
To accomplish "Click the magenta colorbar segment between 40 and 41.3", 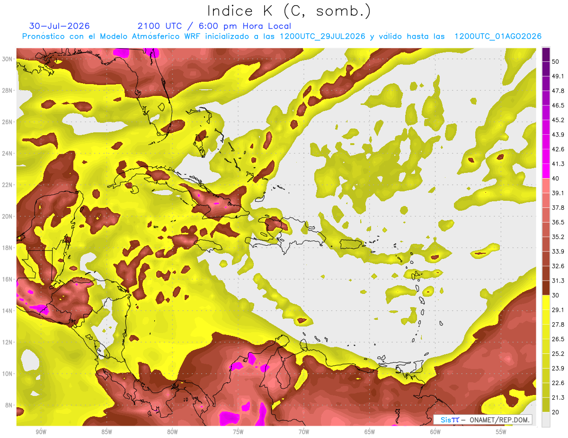I will 546,171.
